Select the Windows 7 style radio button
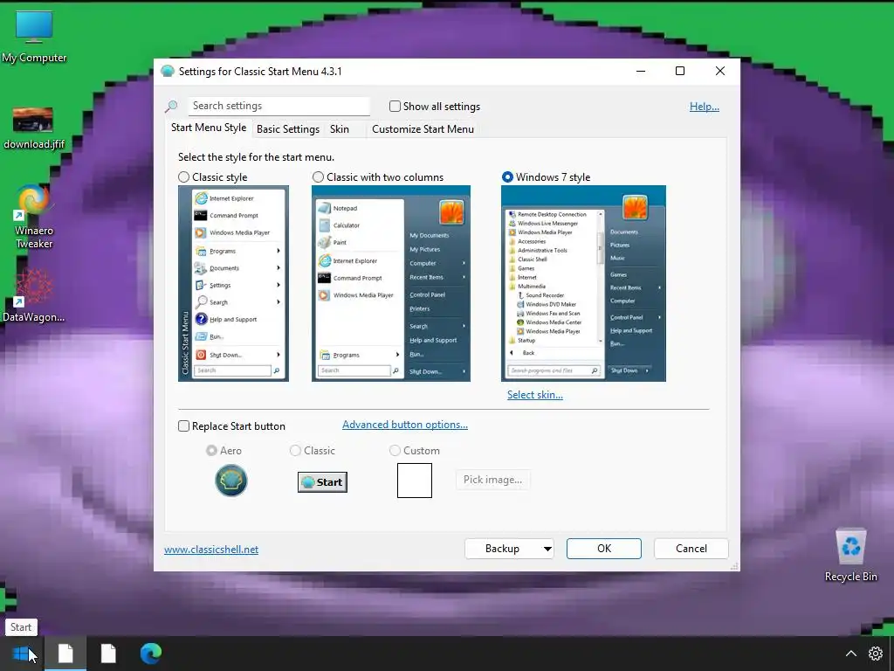Screen dimensions: 894x671 tap(507, 176)
